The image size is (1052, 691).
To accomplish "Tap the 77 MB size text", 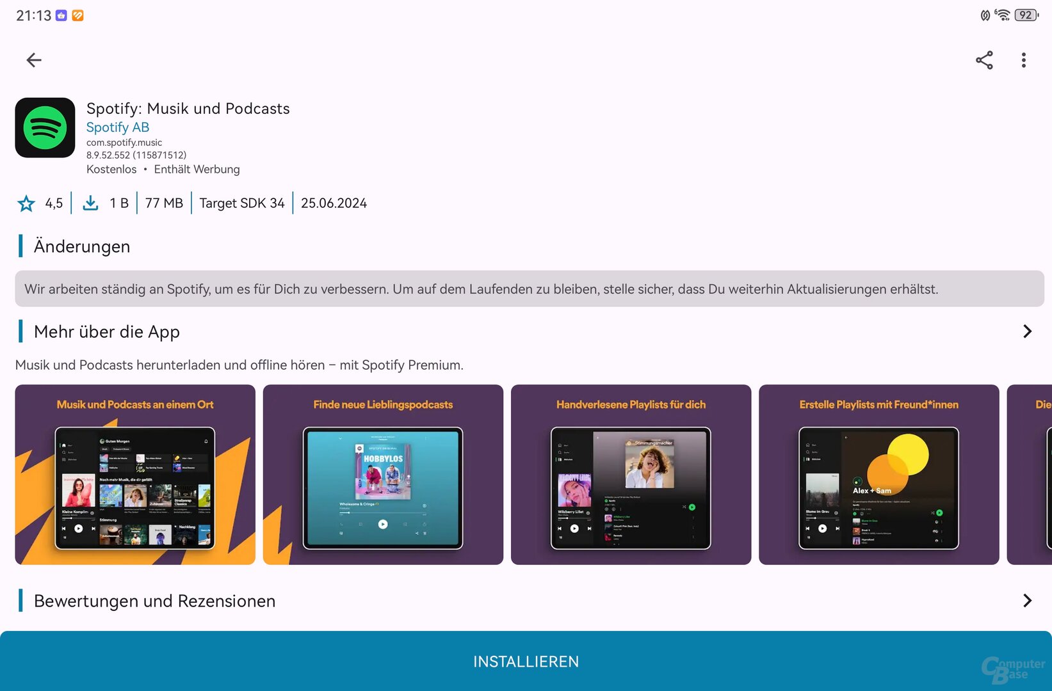I will pos(164,203).
